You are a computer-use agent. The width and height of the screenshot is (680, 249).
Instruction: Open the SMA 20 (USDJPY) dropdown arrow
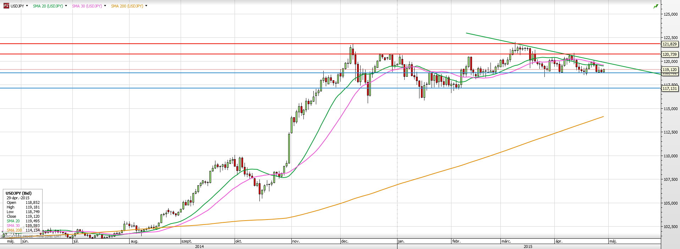click(66, 6)
